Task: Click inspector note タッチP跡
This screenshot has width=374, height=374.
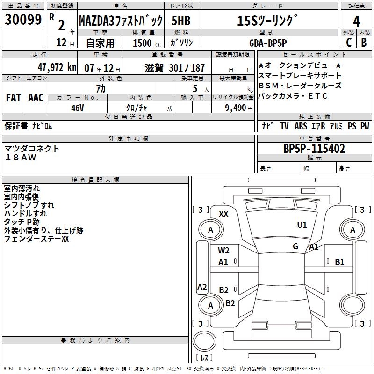Action: [22, 222]
